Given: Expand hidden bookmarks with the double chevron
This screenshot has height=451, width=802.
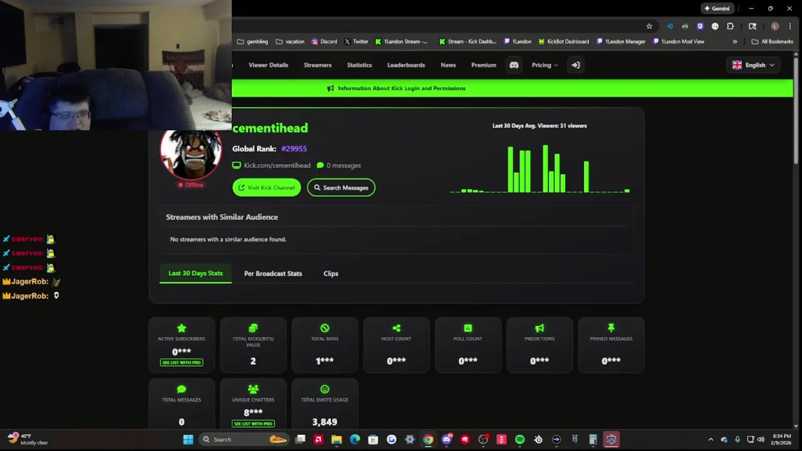Looking at the screenshot, I should pos(735,42).
